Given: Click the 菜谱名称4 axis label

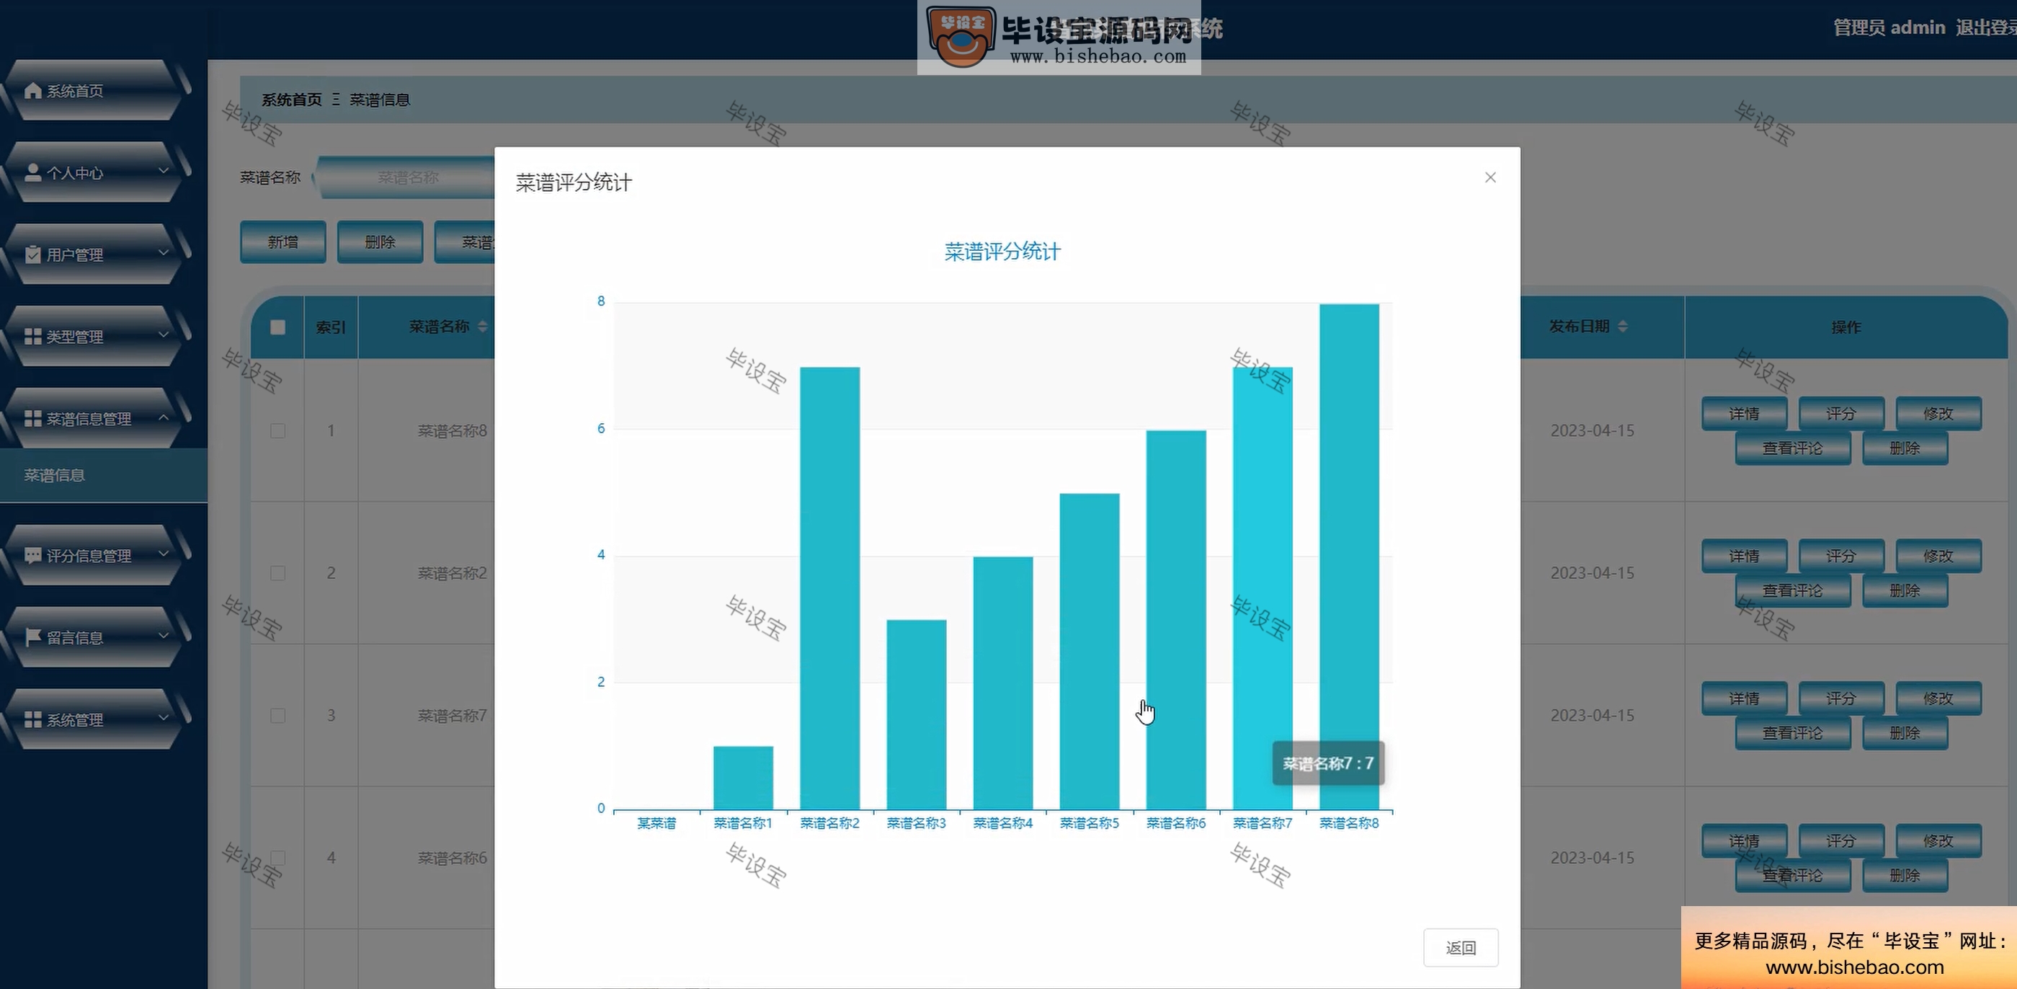Looking at the screenshot, I should (1003, 823).
